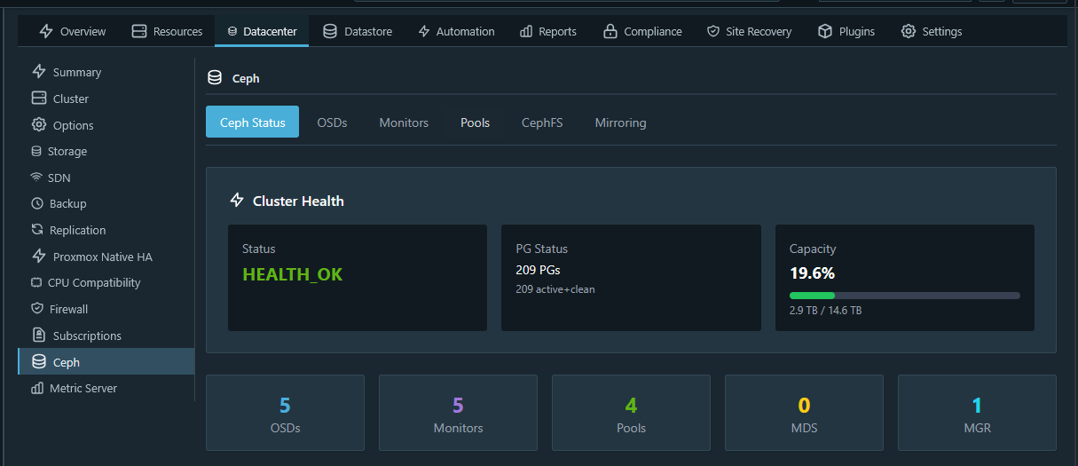
Task: Click the Summary bolt icon in sidebar
Action: [x=39, y=72]
